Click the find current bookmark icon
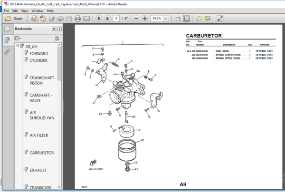The height and width of the screenshot is (192, 285). 57,38
